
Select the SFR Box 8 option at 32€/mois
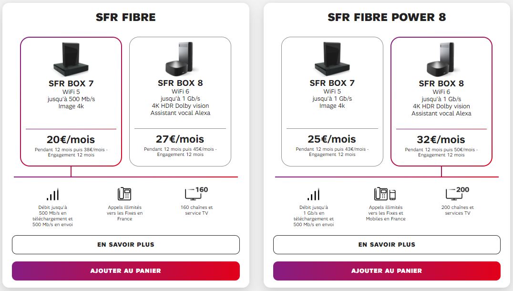tap(441, 102)
